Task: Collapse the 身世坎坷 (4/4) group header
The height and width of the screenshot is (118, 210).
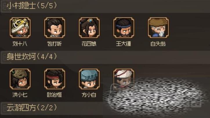Action: (x=105, y=57)
